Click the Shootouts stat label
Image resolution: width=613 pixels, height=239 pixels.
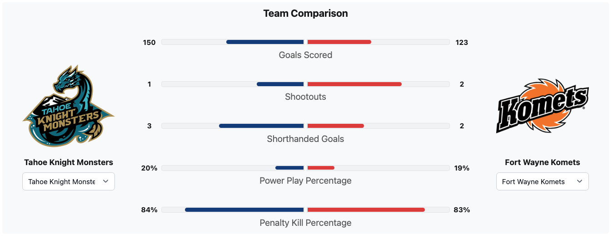click(x=305, y=97)
